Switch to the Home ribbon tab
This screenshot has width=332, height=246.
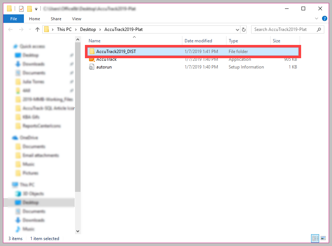[x=35, y=19]
